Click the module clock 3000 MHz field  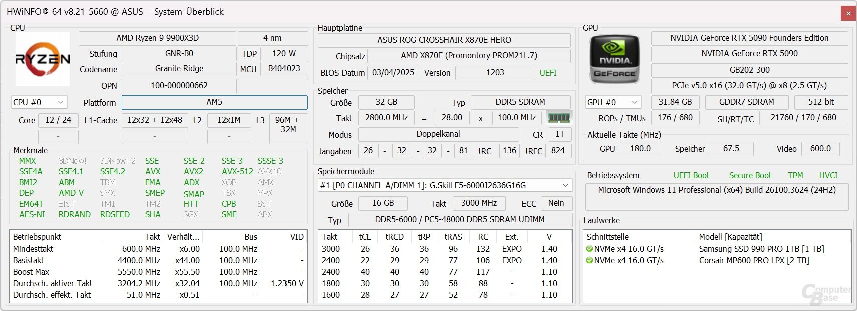pos(479,203)
